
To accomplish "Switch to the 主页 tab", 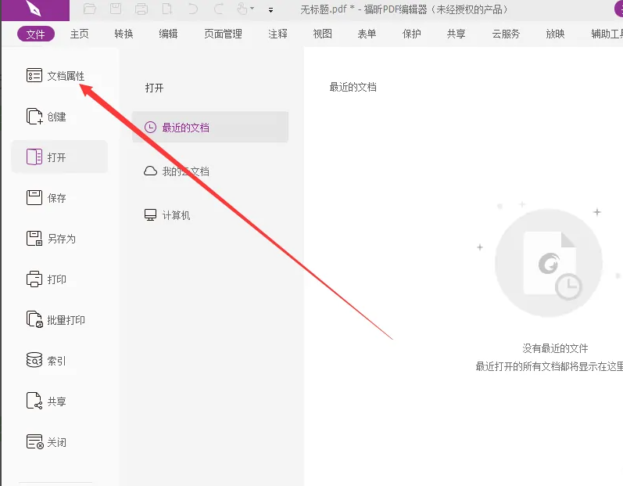I will 80,34.
